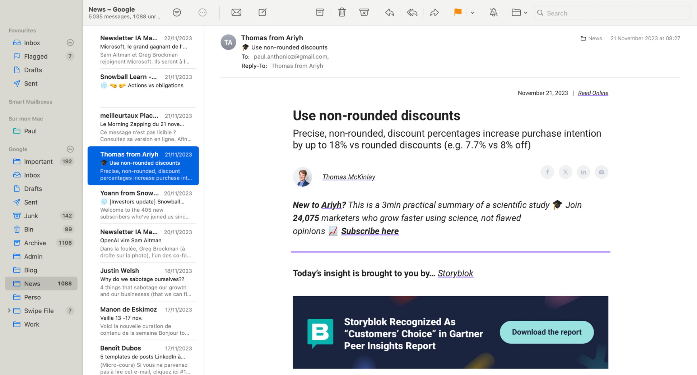
Task: Share the article on LinkedIn
Action: (x=583, y=172)
